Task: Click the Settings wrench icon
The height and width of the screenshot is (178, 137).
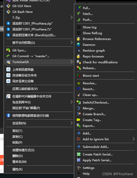Action: pyautogui.click(x=79, y=168)
